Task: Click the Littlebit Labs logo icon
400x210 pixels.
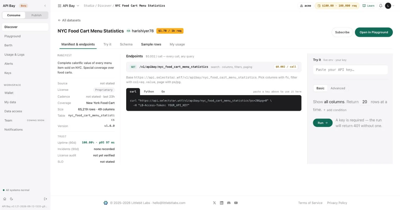Action: [x=106, y=203]
